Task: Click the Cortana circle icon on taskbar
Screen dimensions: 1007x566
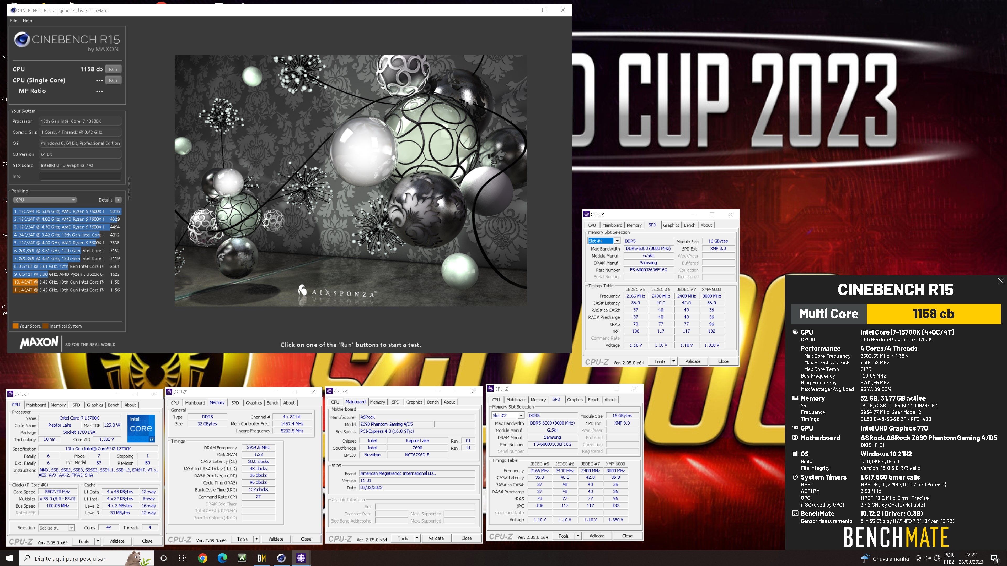Action: 164,558
